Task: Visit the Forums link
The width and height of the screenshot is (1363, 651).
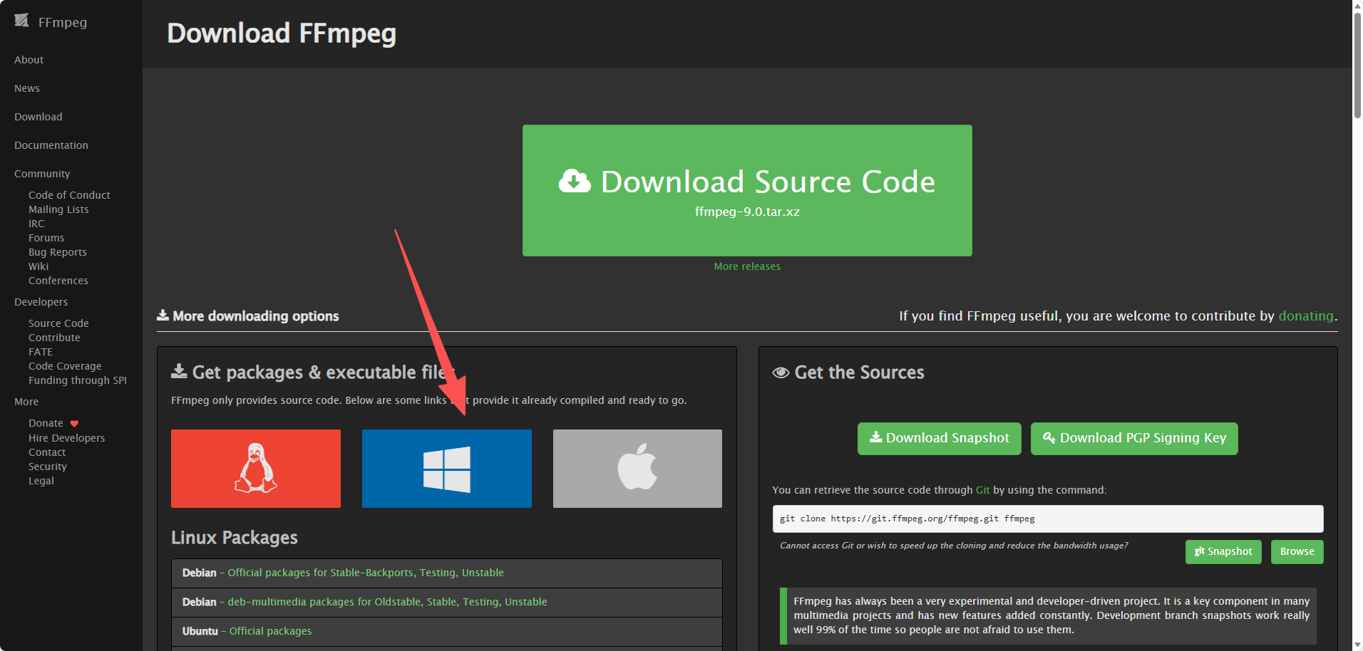Action: tap(46, 238)
